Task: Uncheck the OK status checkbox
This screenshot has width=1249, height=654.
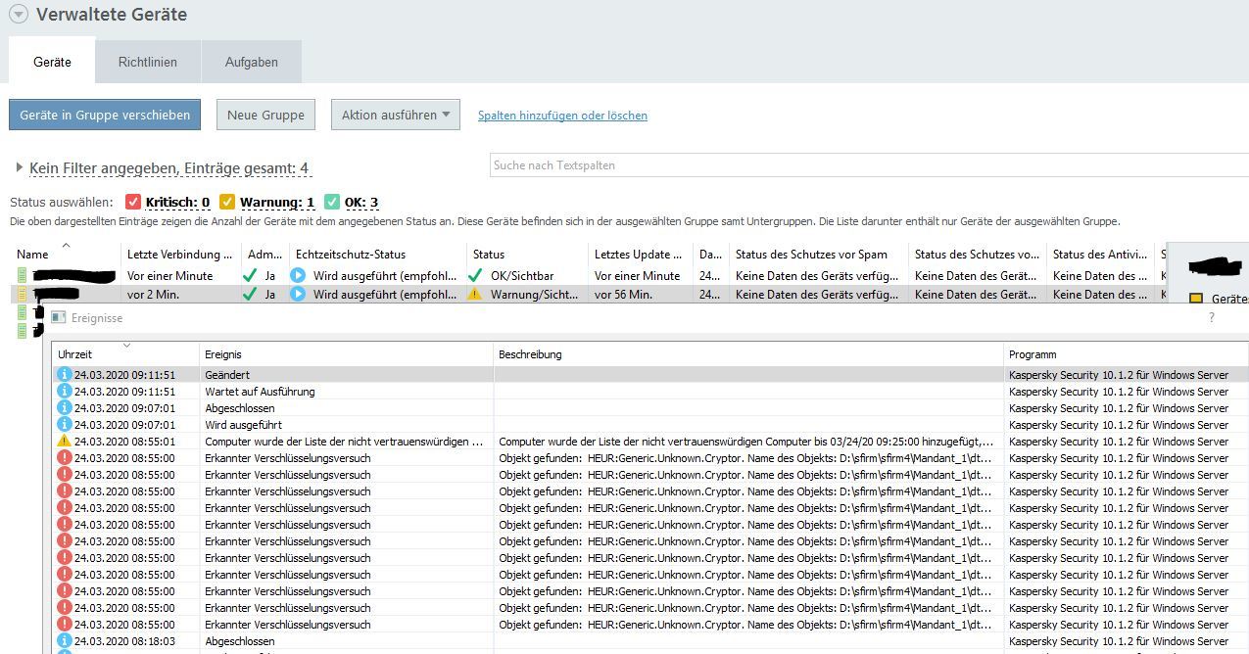Action: [x=332, y=203]
